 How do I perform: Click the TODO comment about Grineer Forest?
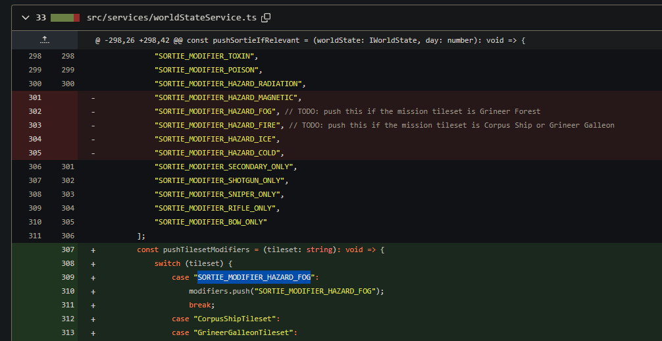[414, 111]
